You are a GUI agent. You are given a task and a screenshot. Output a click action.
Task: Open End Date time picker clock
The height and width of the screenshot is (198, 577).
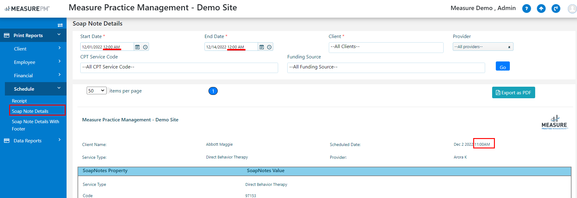[x=269, y=47]
